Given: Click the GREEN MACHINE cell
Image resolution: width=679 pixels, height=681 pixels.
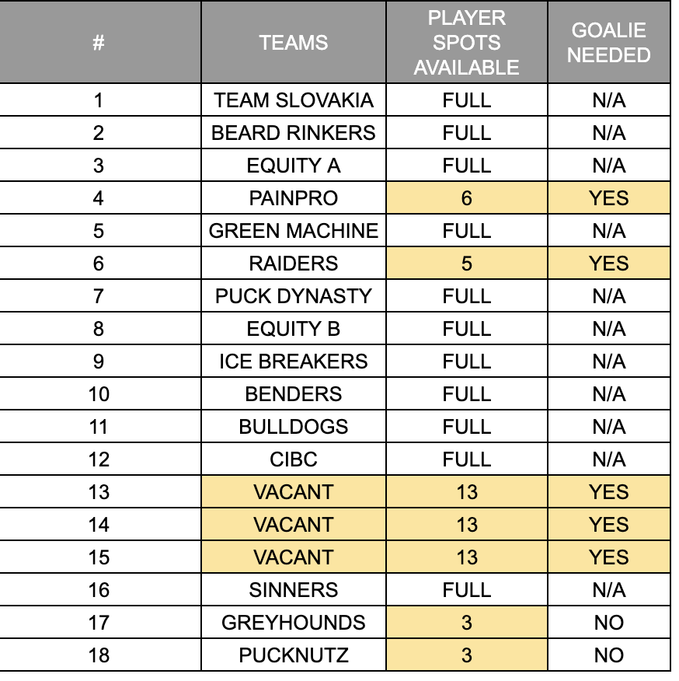Looking at the screenshot, I should [294, 231].
